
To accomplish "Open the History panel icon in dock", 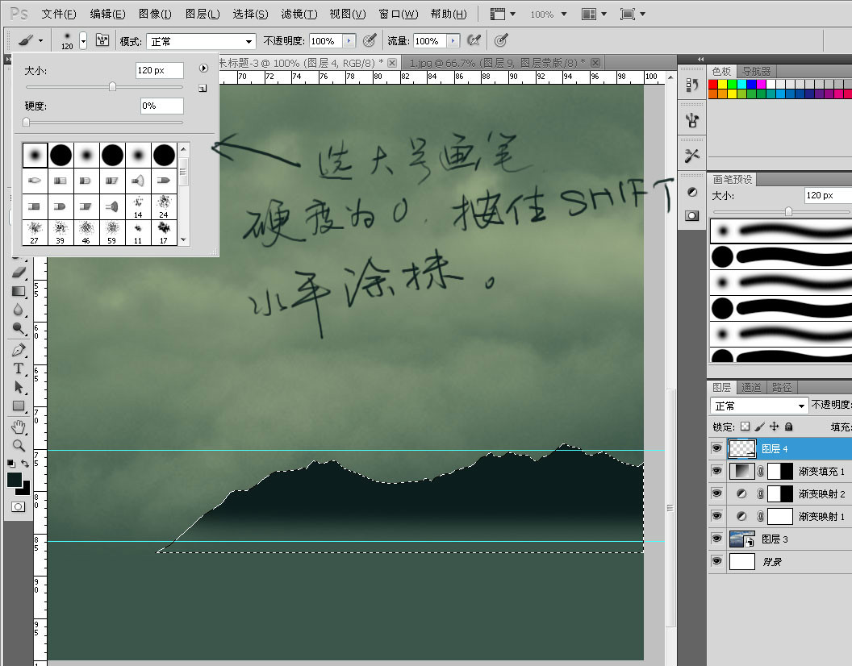I will tap(691, 85).
